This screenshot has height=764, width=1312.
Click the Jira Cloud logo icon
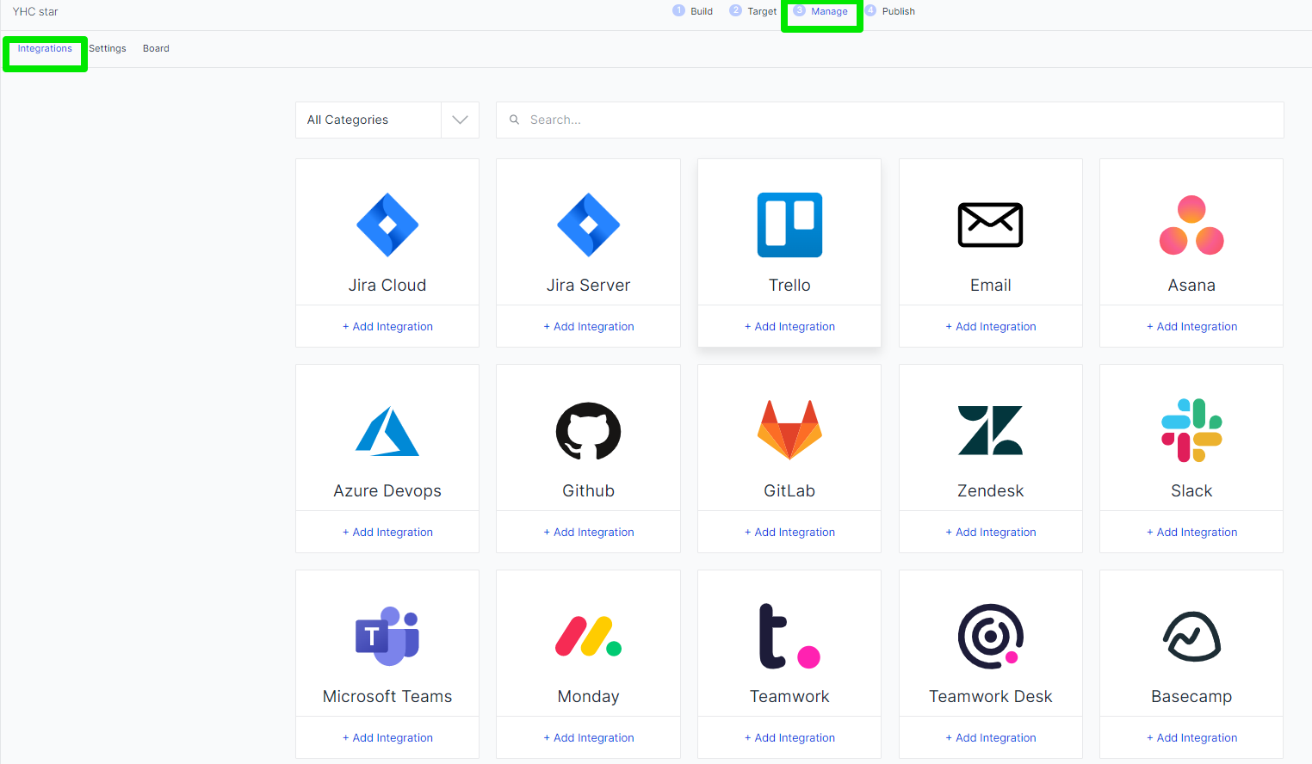(387, 225)
